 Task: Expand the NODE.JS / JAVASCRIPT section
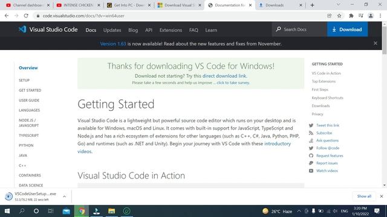(29, 123)
